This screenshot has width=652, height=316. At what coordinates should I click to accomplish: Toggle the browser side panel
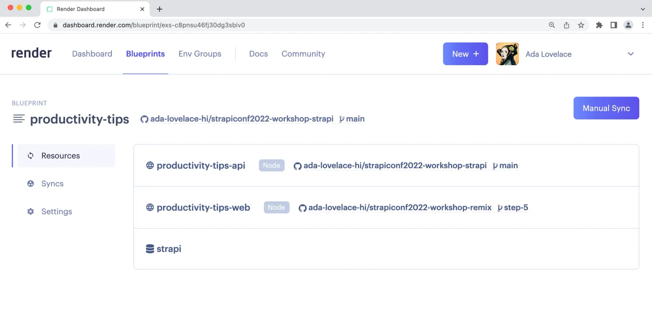tap(614, 25)
